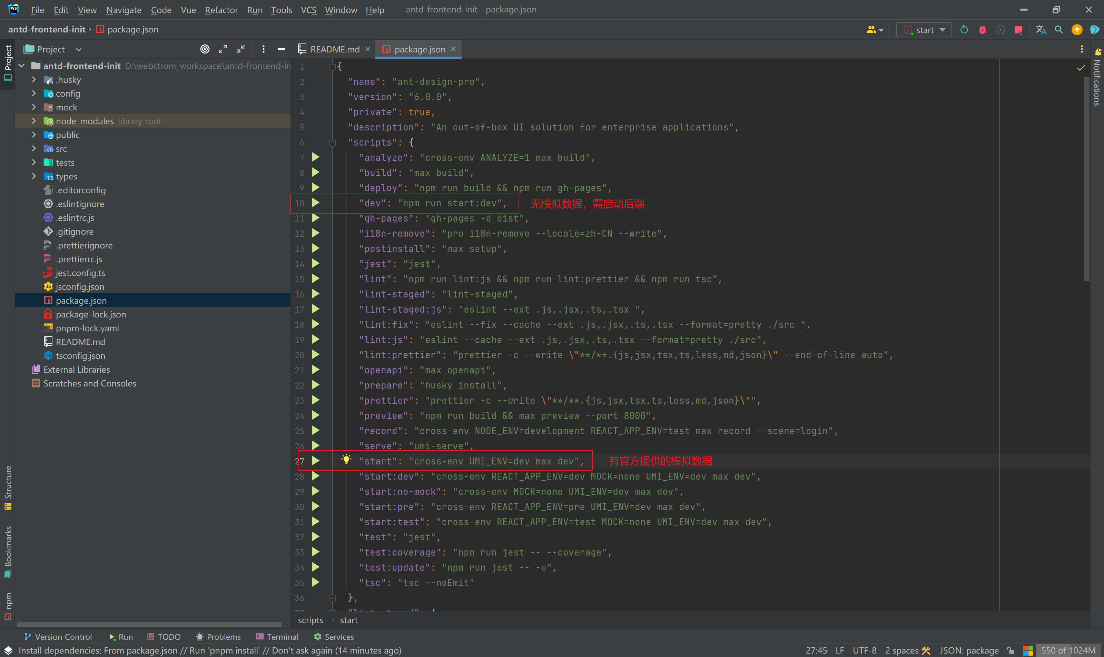Open the Problems tool window
1104x657 pixels.
click(x=218, y=637)
